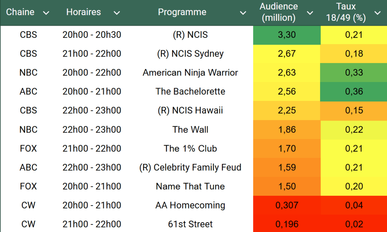Viewport: 387px width, 232px height.
Task: Click The Bachelorette program cell
Action: 190,91
